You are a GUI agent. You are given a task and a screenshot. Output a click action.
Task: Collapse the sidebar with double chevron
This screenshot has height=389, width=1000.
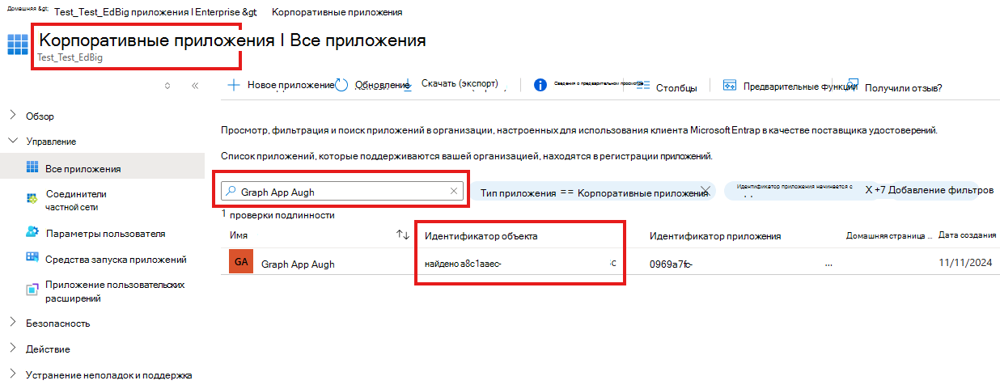coord(195,85)
